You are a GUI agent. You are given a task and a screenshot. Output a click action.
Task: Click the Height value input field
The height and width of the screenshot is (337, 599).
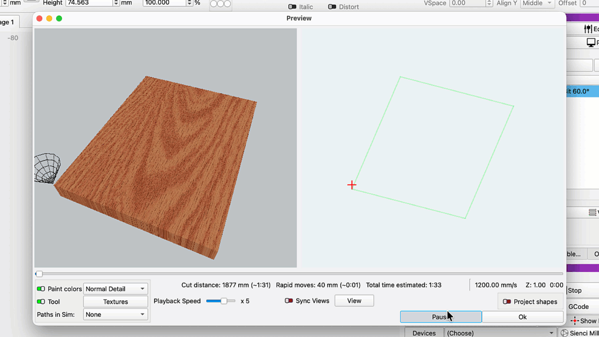pyautogui.click(x=89, y=3)
